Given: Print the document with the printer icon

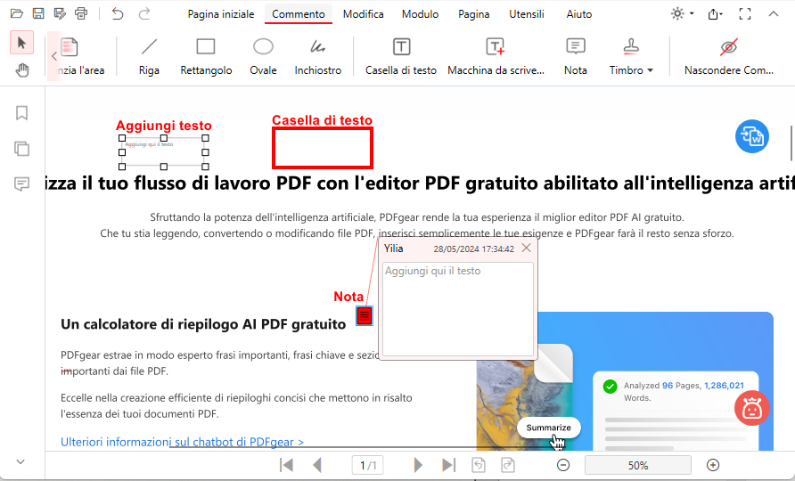Looking at the screenshot, I should click(x=81, y=13).
